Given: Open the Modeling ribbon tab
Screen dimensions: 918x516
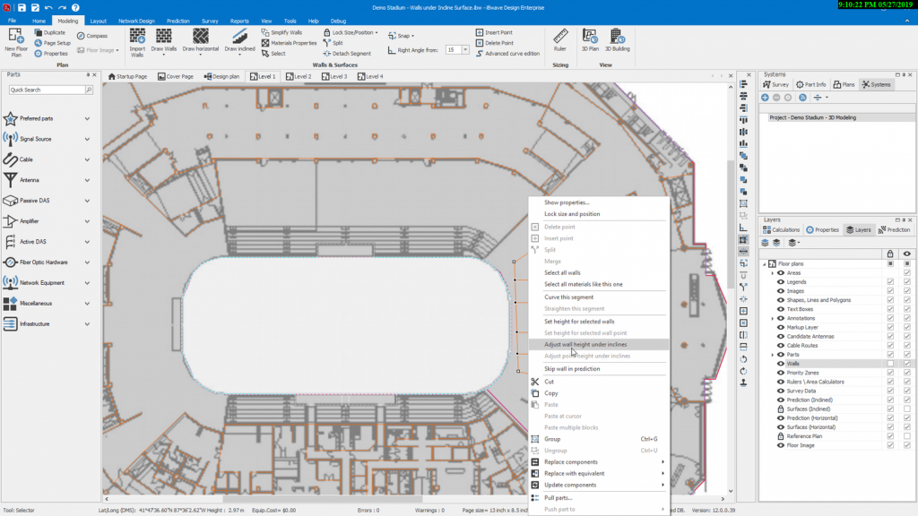Looking at the screenshot, I should point(68,21).
